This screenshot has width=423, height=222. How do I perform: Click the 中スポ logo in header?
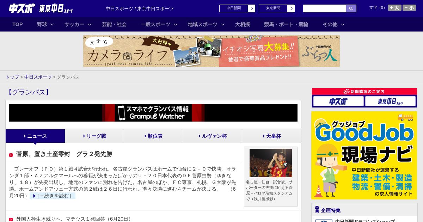coord(22,8)
